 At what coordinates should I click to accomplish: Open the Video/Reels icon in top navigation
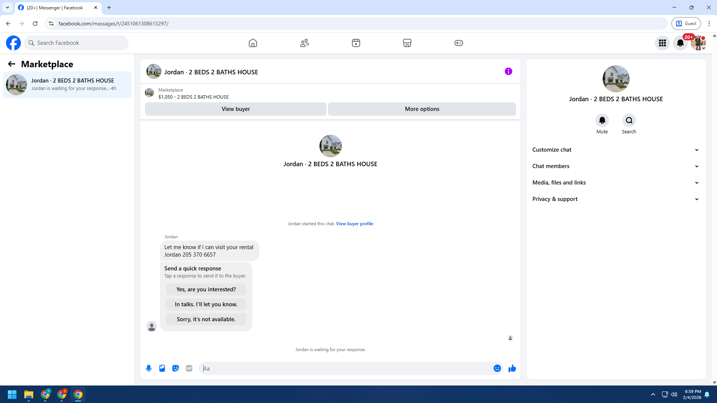356,43
